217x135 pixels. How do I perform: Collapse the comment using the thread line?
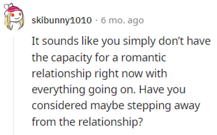(13, 84)
